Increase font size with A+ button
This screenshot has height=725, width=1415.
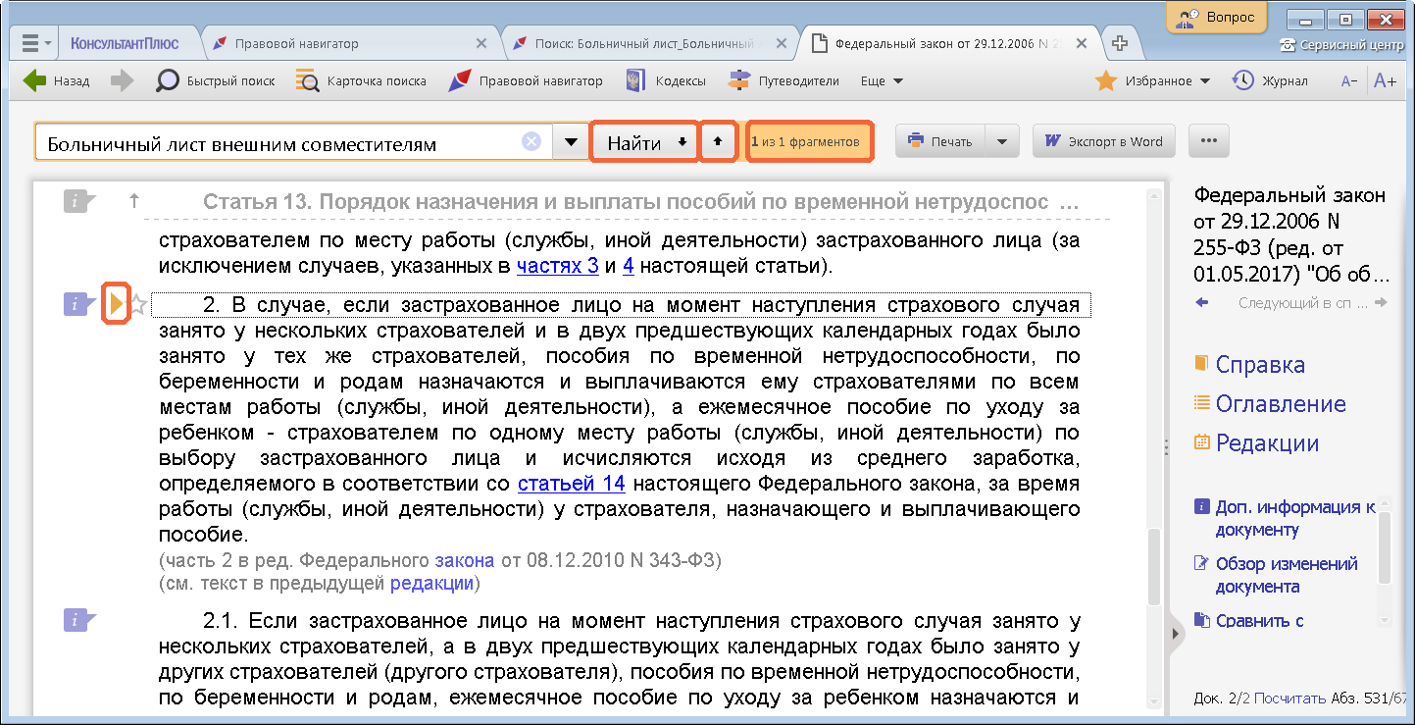pos(1386,81)
